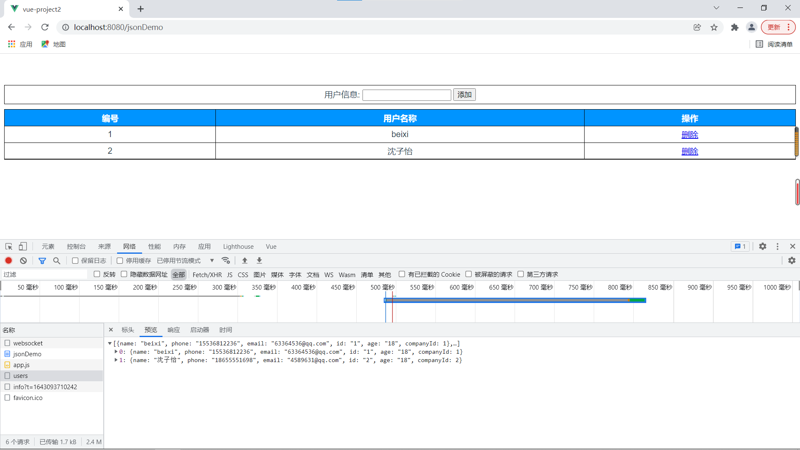Toggle hide data URLs checkbox
This screenshot has width=800, height=450.
tap(124, 274)
